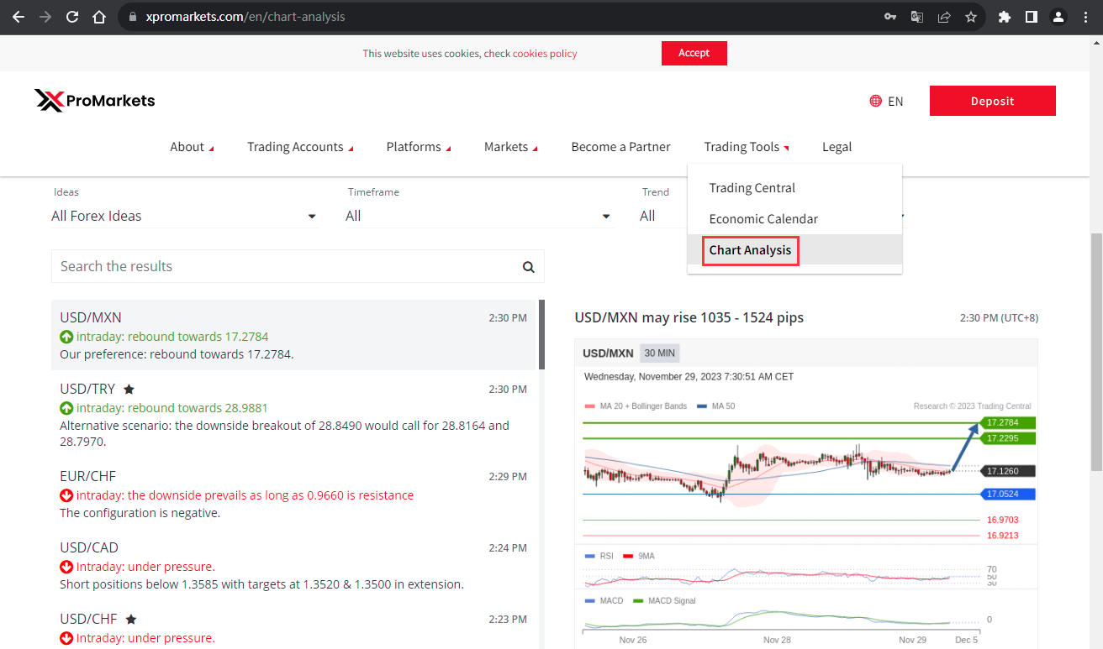
Task: Click the Search the results field
Action: coord(286,266)
